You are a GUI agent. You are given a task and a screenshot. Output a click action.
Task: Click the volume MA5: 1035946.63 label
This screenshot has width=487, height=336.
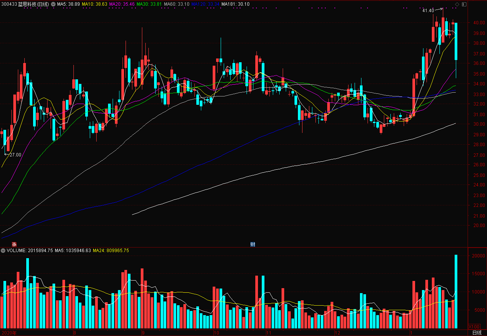pos(73,251)
